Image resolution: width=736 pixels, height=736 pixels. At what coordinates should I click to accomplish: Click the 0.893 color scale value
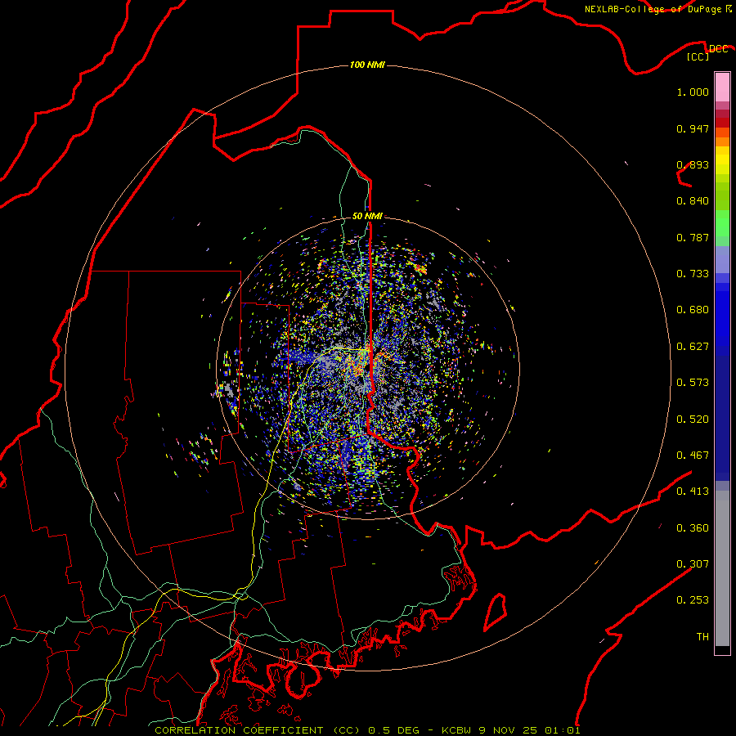693,164
